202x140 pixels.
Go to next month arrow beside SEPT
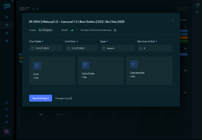[x=37, y=9]
